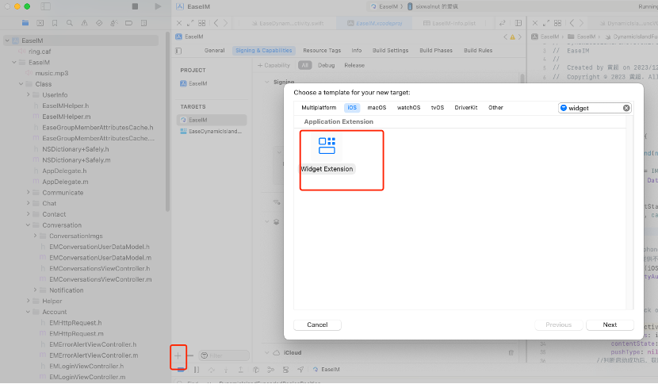Click the Next button in the template dialog

[610, 324]
